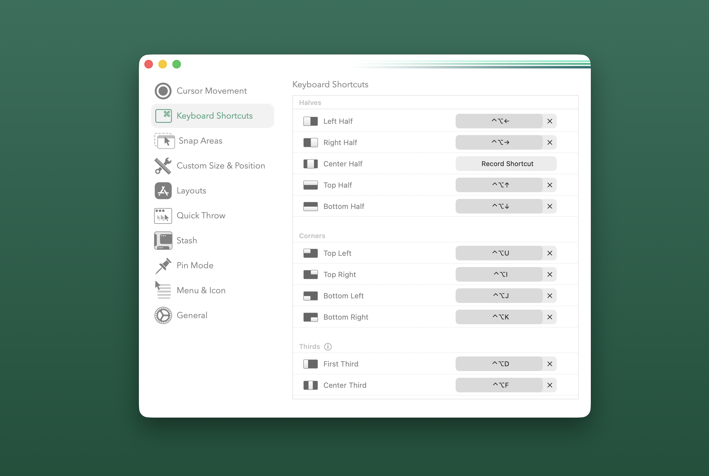Viewport: 709px width, 476px height.
Task: Open the Quick Throw icon
Action: point(163,216)
